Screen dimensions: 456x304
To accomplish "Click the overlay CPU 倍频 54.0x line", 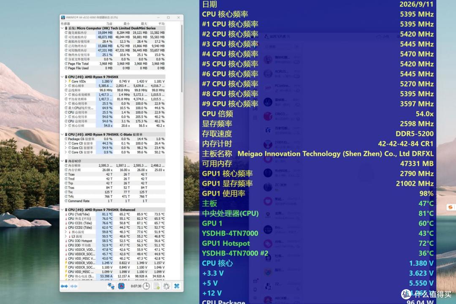I will tap(318, 114).
